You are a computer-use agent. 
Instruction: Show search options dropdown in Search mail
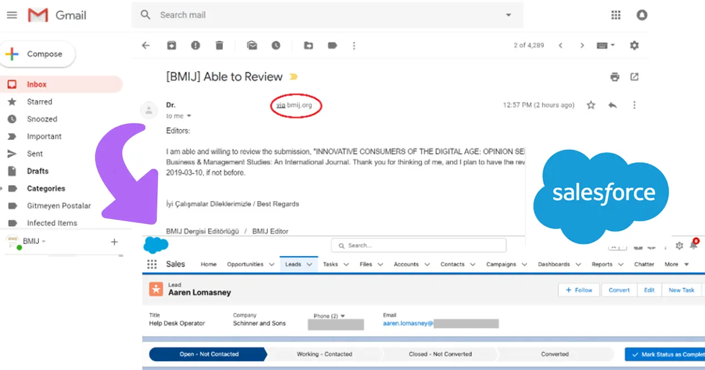pyautogui.click(x=508, y=15)
